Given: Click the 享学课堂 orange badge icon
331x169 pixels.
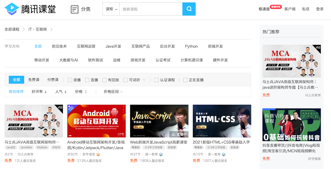Looking at the screenshot, I should pyautogui.click(x=98, y=154).
